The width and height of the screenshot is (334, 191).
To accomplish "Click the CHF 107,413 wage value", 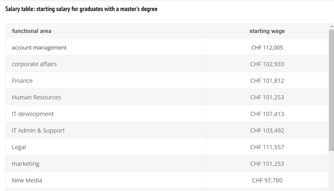I will tap(267, 114).
